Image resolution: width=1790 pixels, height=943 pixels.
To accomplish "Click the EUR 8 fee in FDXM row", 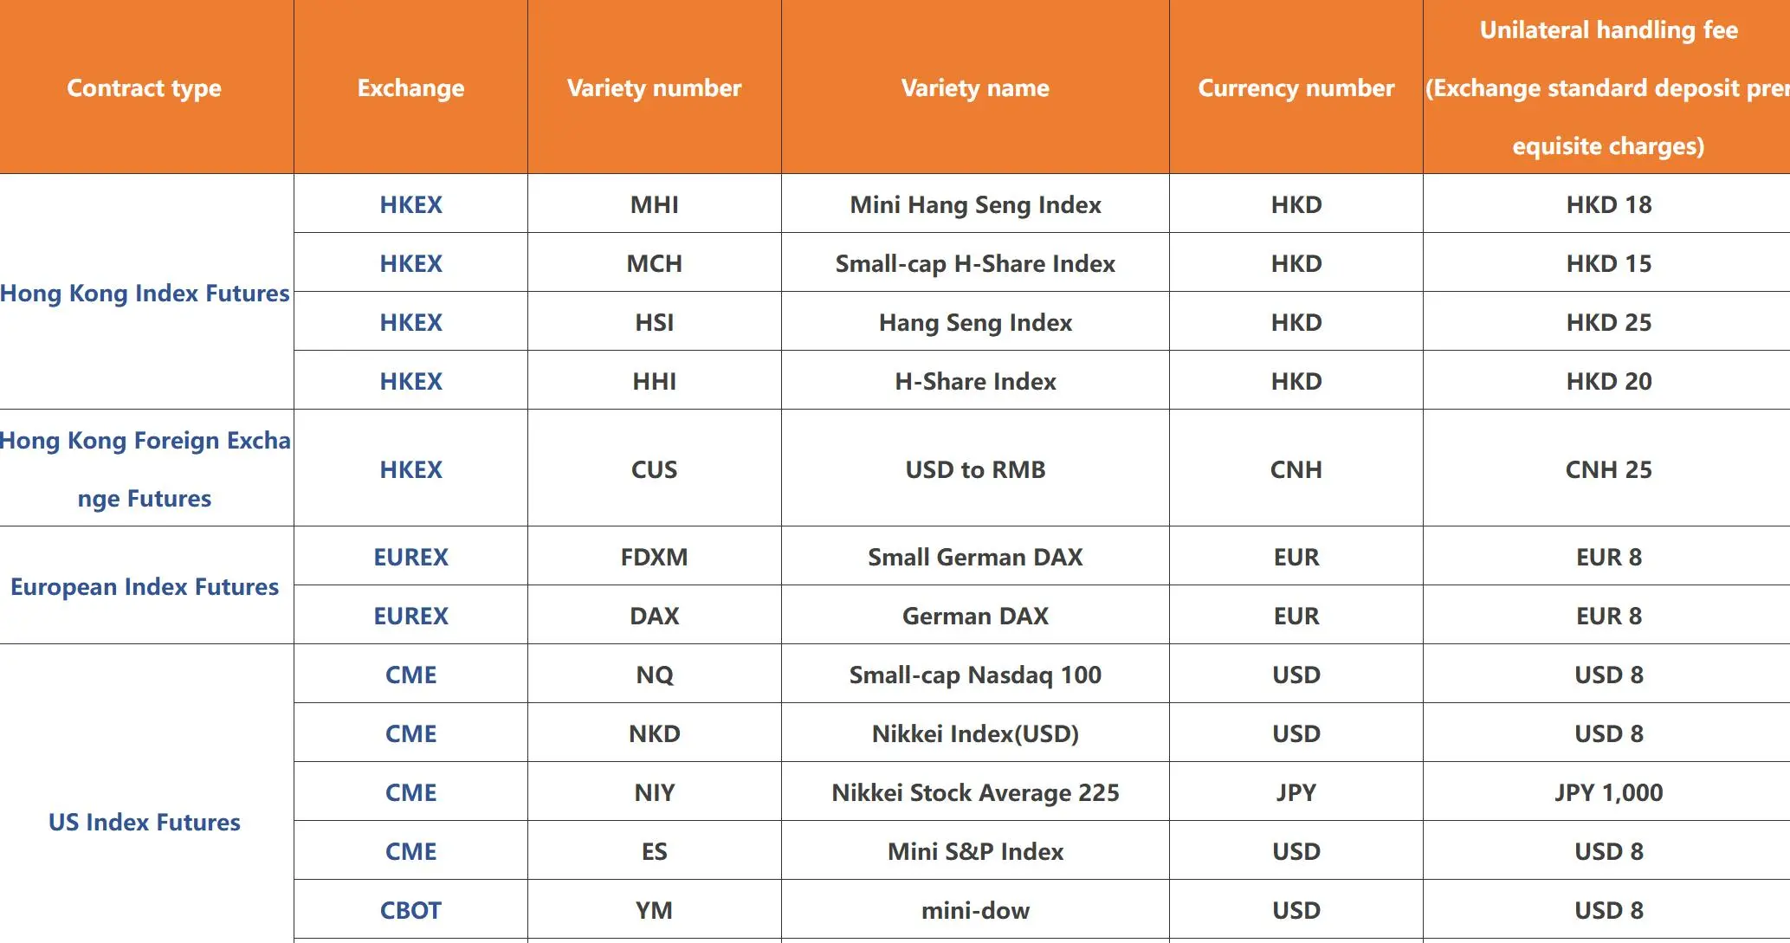I will tap(1609, 558).
